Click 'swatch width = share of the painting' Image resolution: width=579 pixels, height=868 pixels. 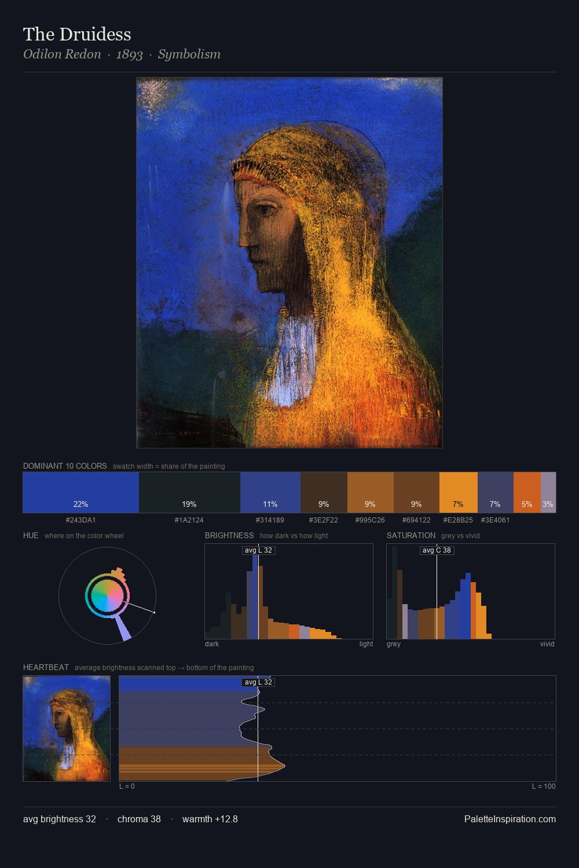[x=169, y=466]
